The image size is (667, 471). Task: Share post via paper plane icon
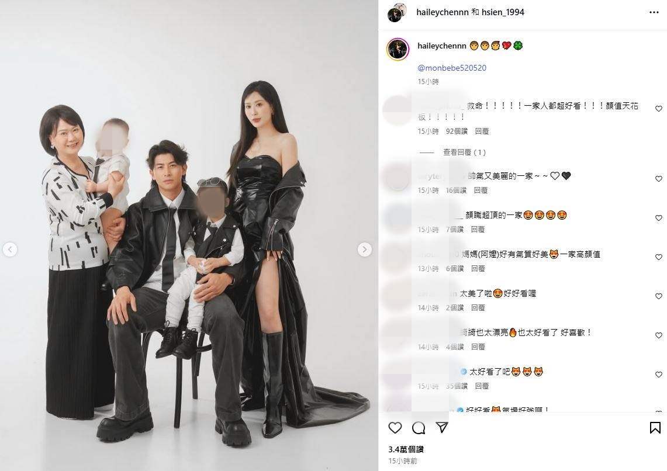(x=442, y=427)
